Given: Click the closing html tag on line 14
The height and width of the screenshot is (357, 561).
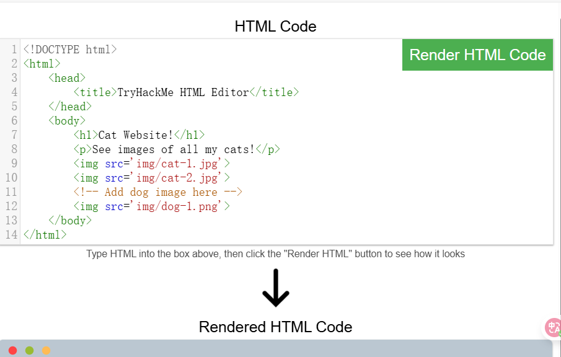Looking at the screenshot, I should 45,235.
